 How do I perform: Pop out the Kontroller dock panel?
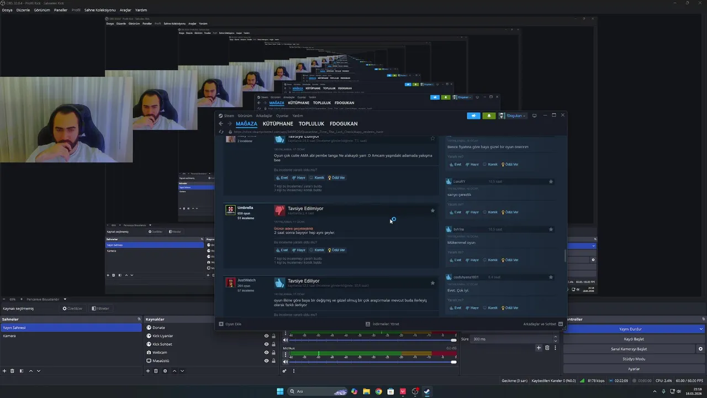pyautogui.click(x=704, y=319)
